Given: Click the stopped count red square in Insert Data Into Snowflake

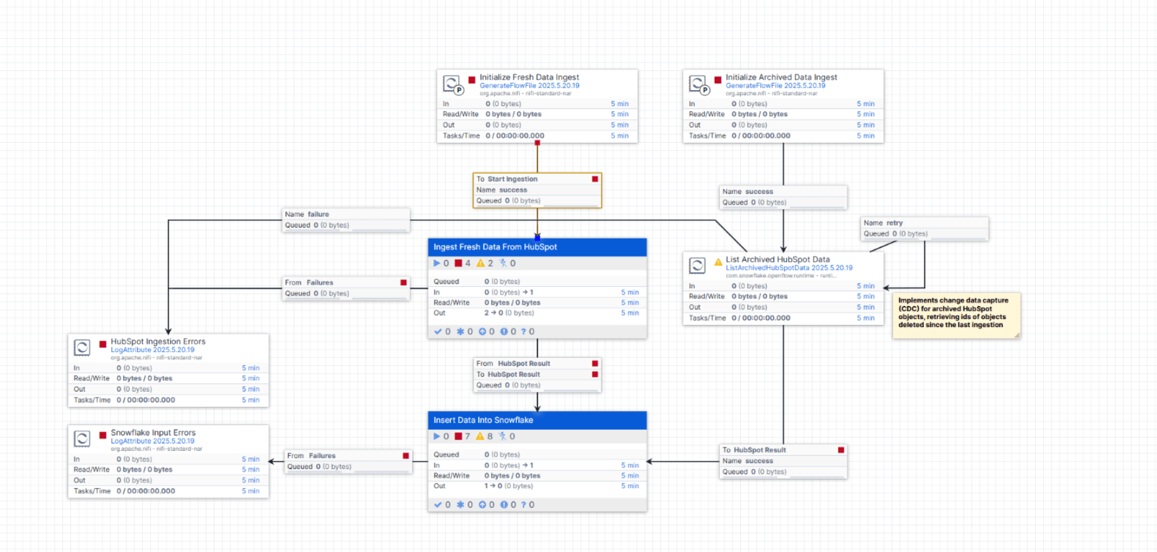Looking at the screenshot, I should pos(458,436).
